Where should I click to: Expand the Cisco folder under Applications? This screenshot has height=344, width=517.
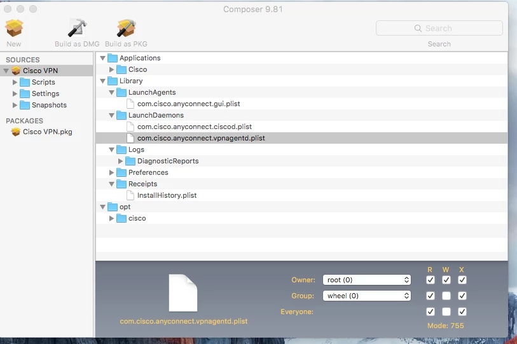(111, 69)
